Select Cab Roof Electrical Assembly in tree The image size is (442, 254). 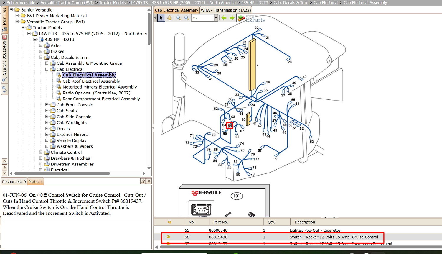pos(91,81)
